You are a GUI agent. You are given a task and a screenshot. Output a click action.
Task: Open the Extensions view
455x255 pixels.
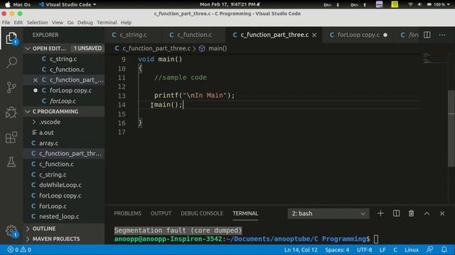coord(11,137)
